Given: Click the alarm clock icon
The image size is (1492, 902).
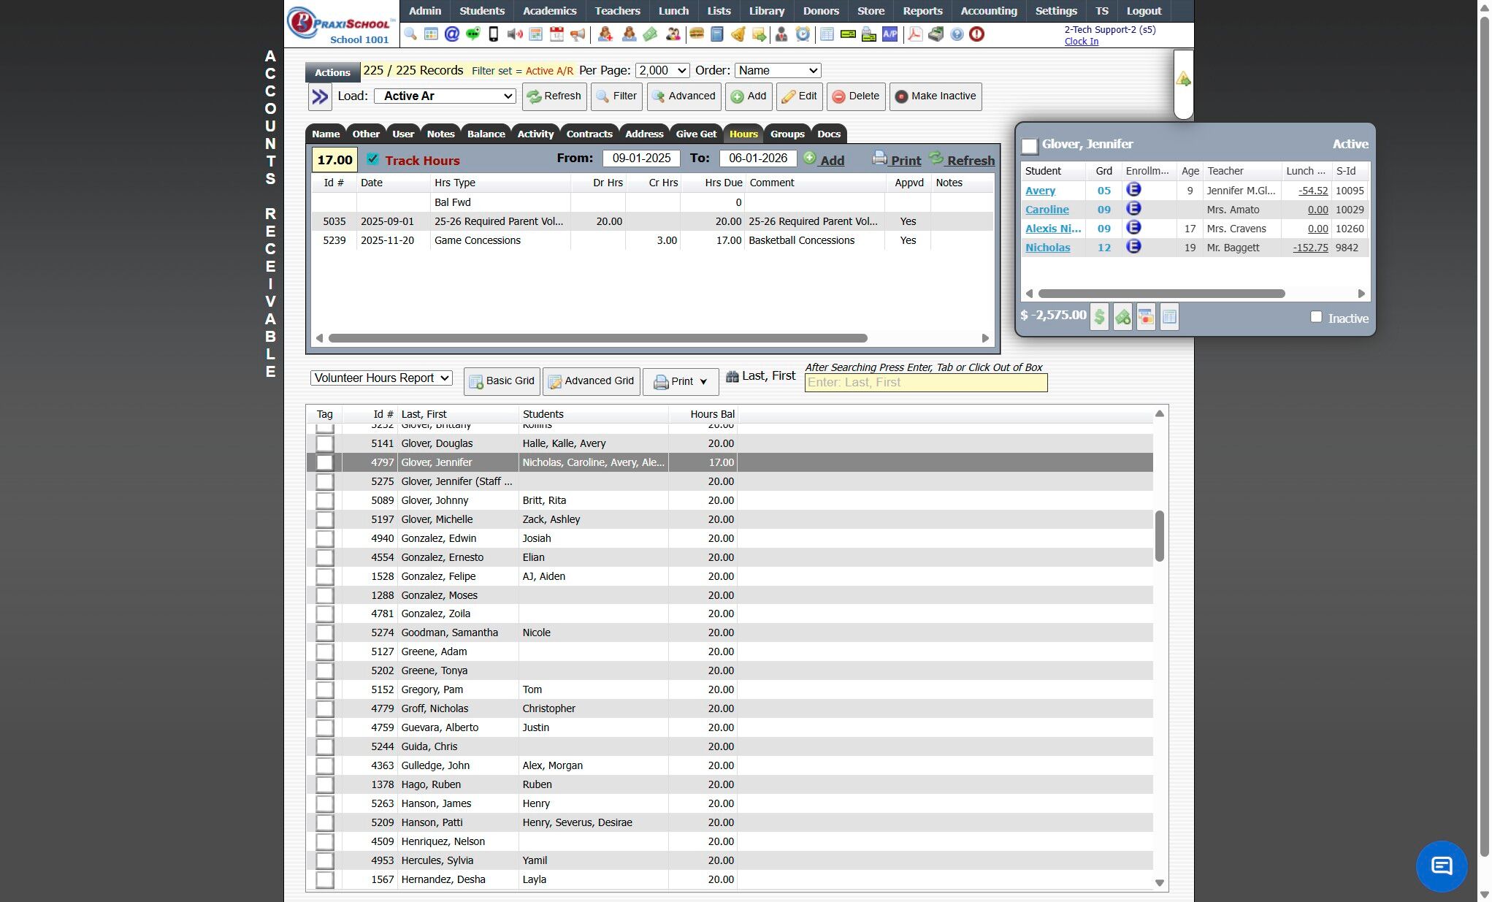Looking at the screenshot, I should tap(803, 34).
